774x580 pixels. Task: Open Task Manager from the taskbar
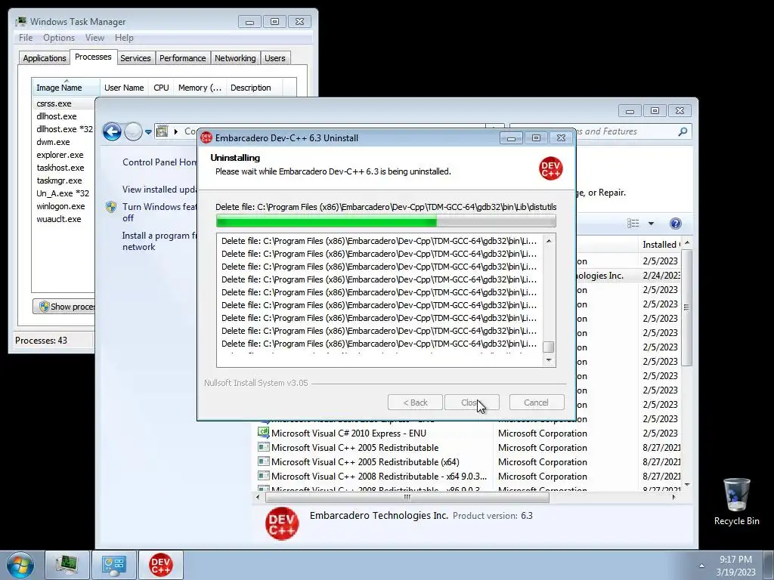pos(67,565)
